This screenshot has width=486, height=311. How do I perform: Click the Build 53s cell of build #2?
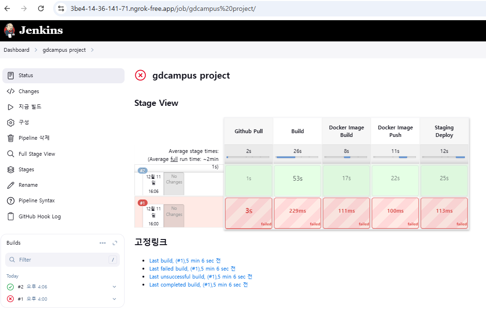[298, 181]
